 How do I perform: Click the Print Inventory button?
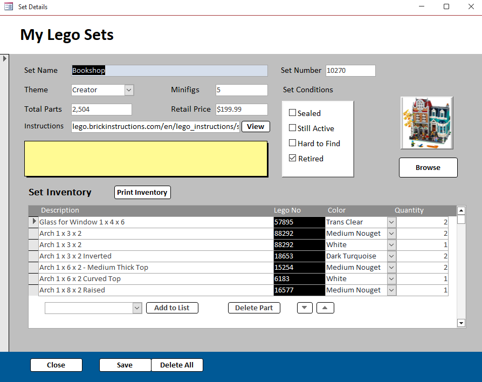142,192
